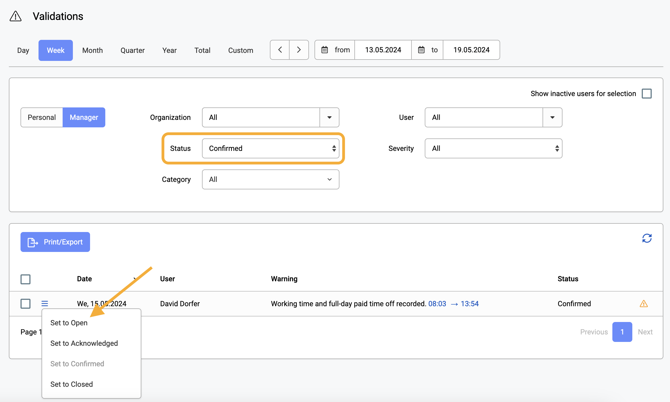
Task: Tick the checkbox for David Dorfer row
Action: point(25,303)
